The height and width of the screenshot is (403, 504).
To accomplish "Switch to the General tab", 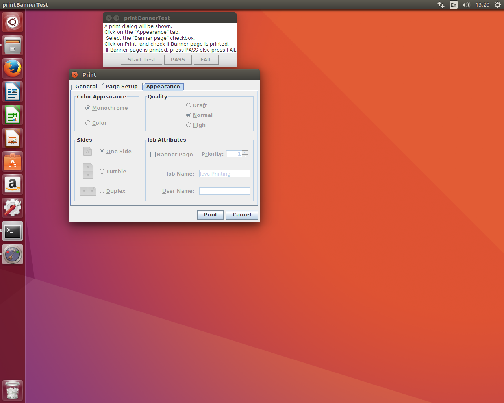I will (x=86, y=87).
